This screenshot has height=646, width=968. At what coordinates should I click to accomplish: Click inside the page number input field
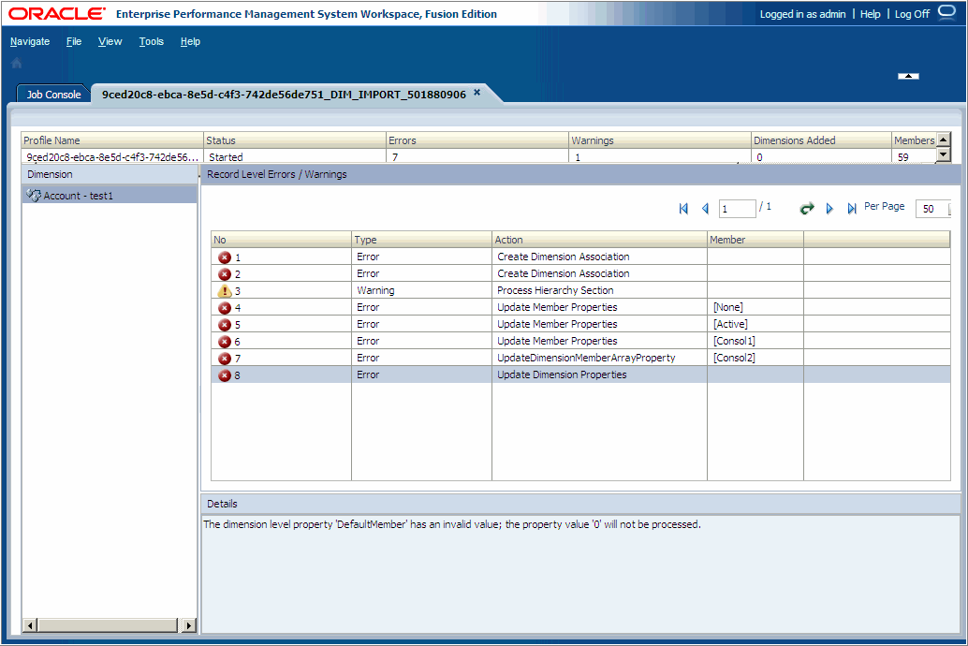click(737, 208)
